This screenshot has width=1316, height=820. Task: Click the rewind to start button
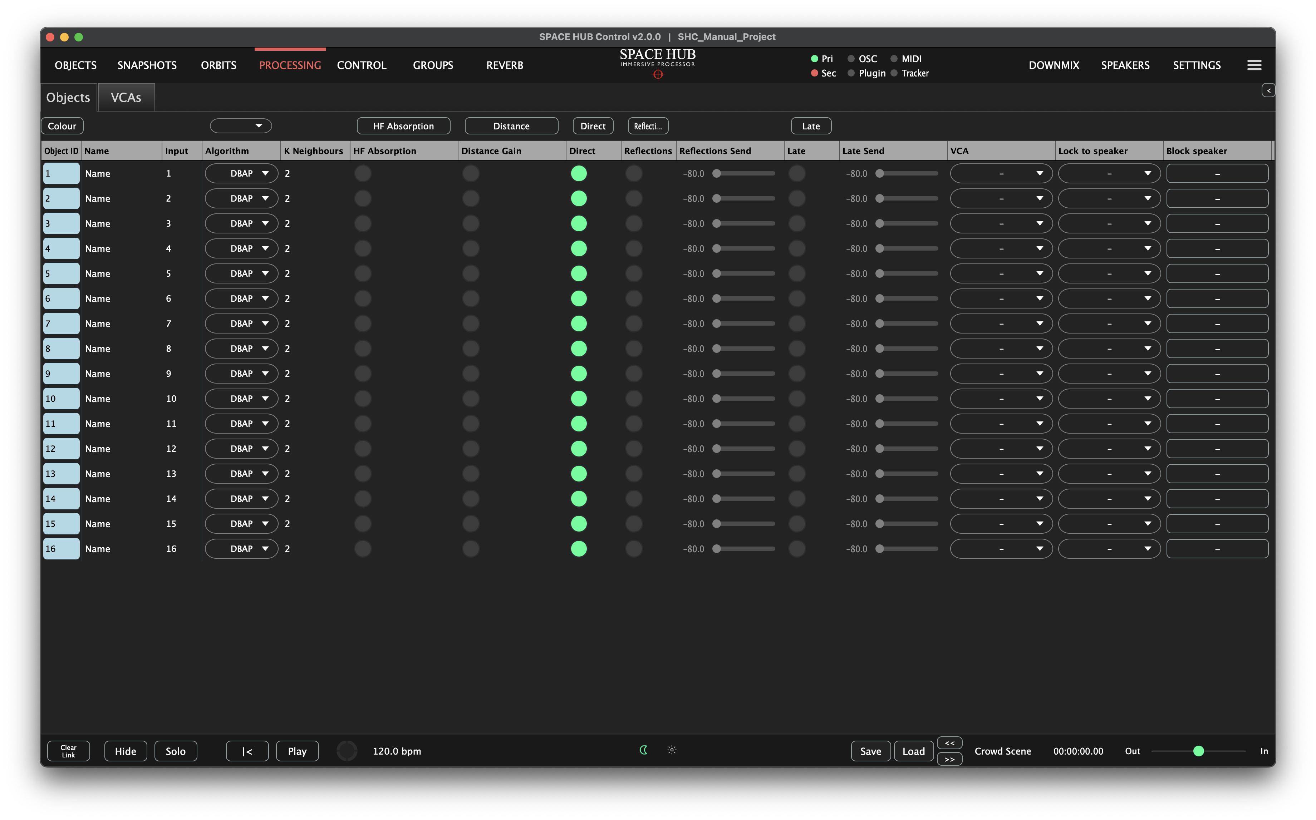247,751
